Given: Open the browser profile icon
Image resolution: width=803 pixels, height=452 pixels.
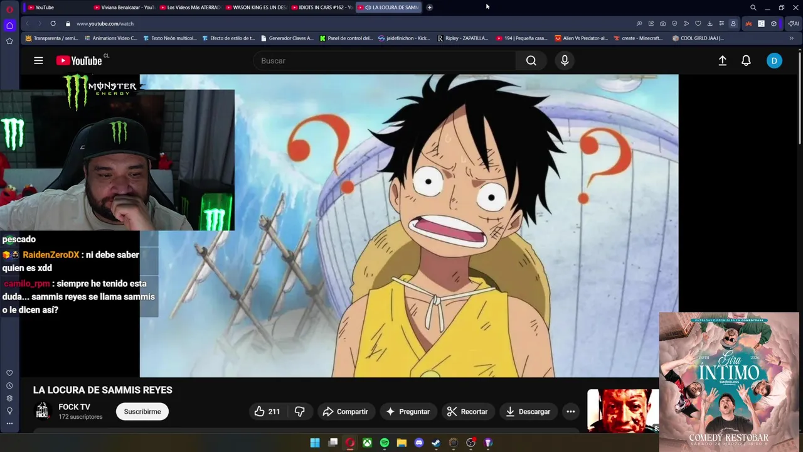Looking at the screenshot, I should (x=733, y=23).
